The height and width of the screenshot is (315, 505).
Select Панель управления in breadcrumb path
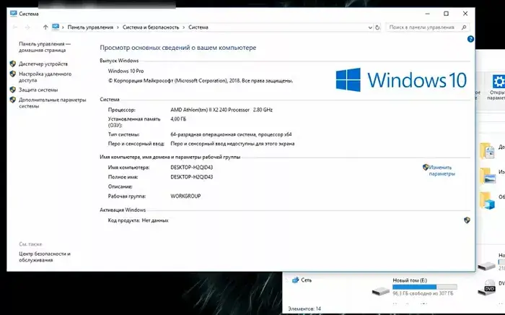tap(90, 27)
